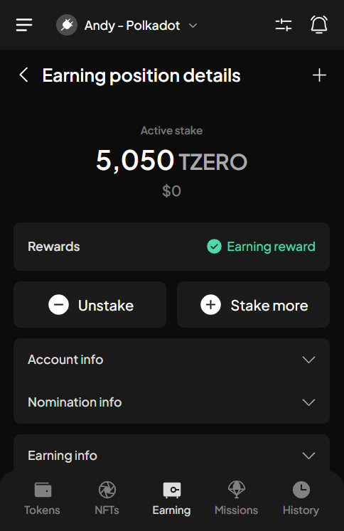
Task: Click the plus icon in the header
Action: tap(319, 75)
